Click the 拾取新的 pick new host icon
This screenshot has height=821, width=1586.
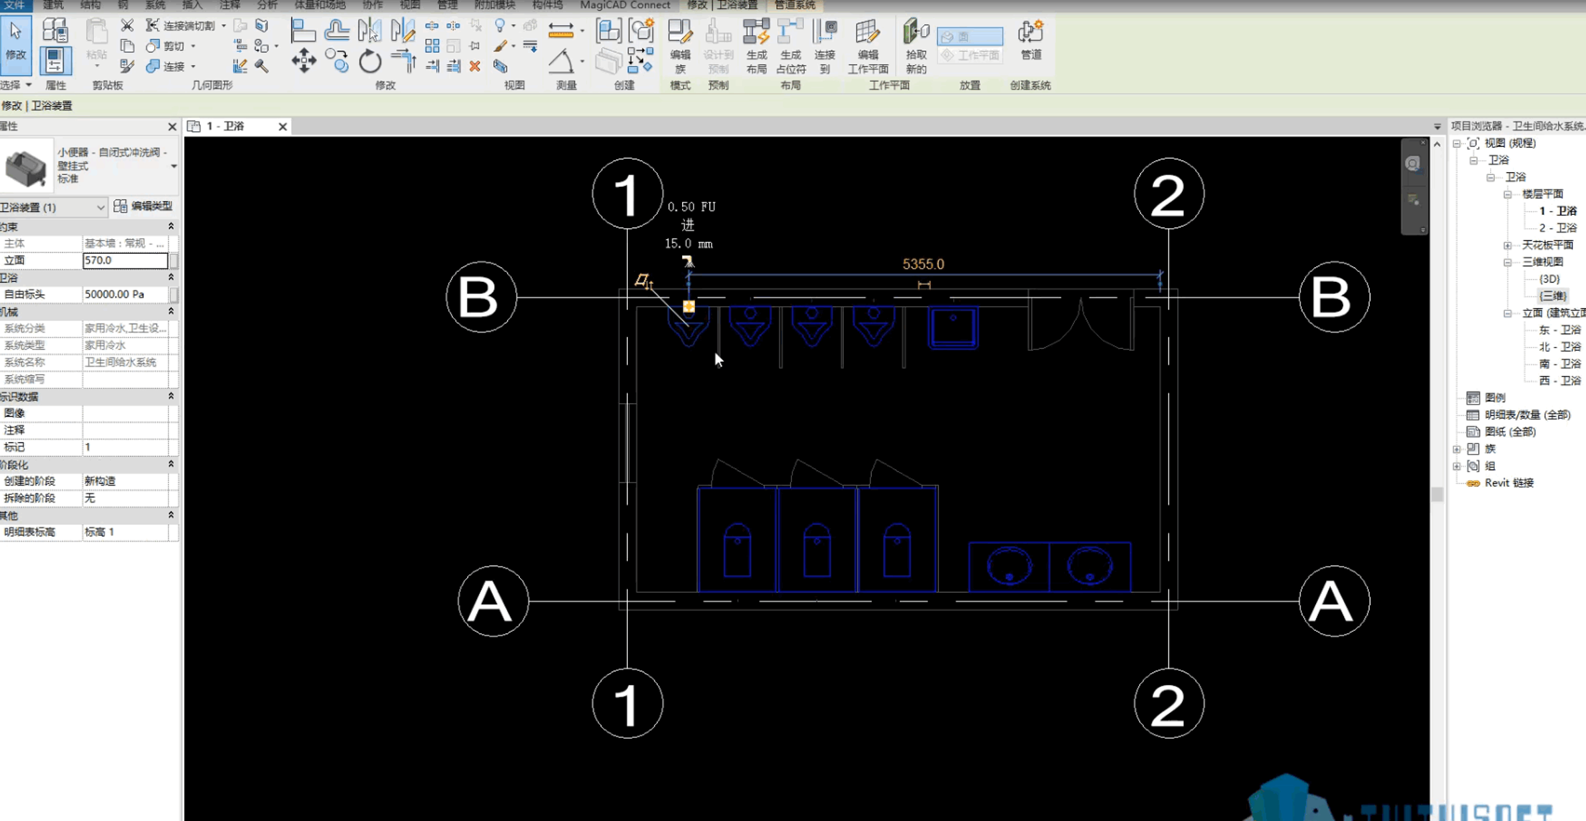click(x=916, y=46)
